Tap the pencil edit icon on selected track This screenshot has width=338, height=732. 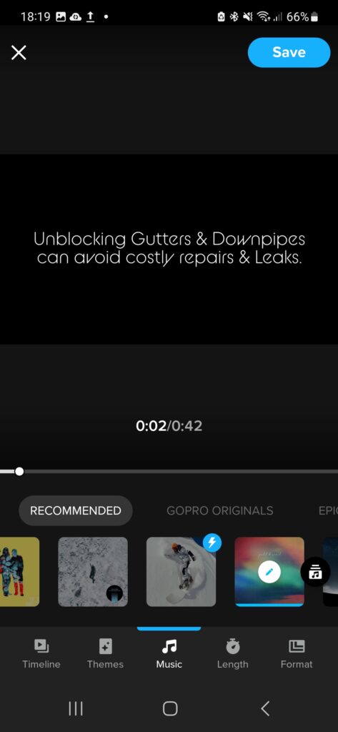(269, 572)
